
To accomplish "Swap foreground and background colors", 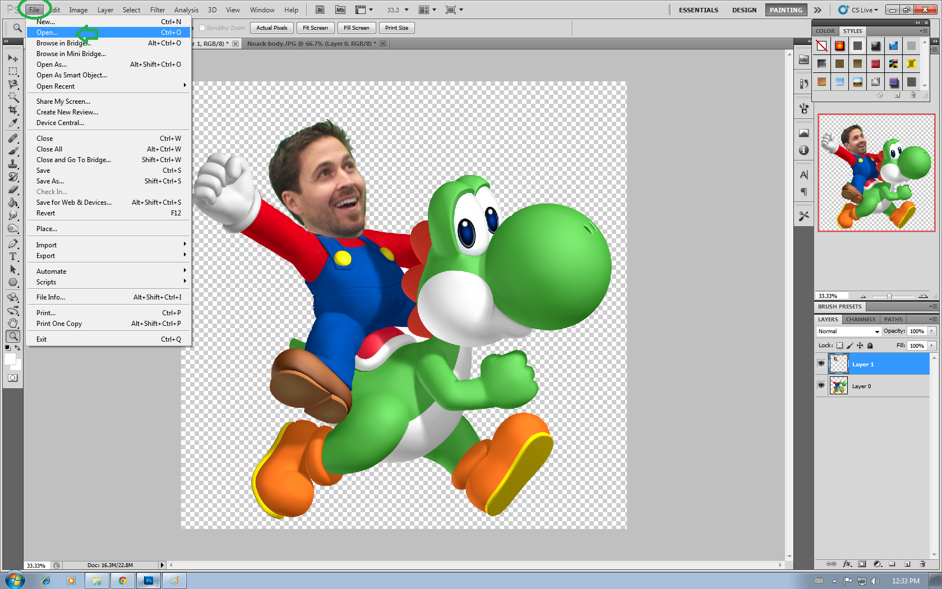I will [x=18, y=348].
